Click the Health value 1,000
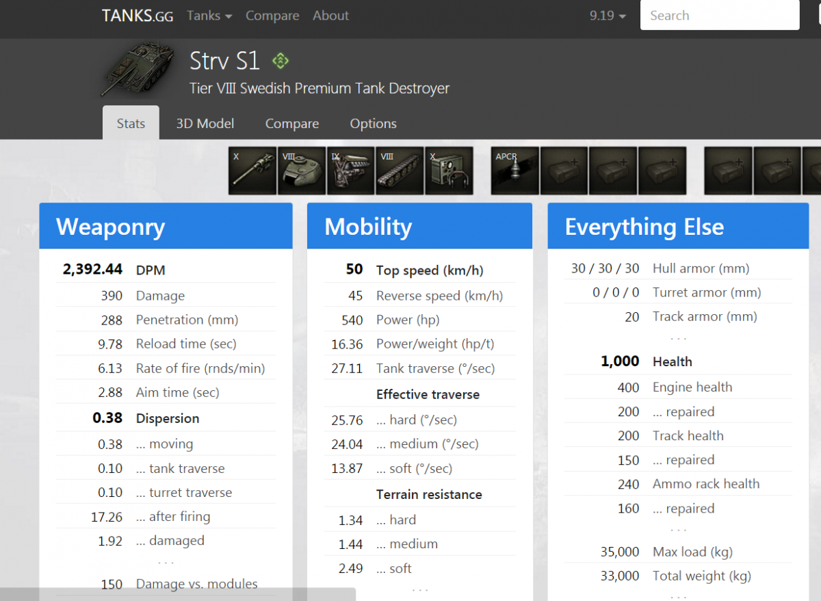 620,361
